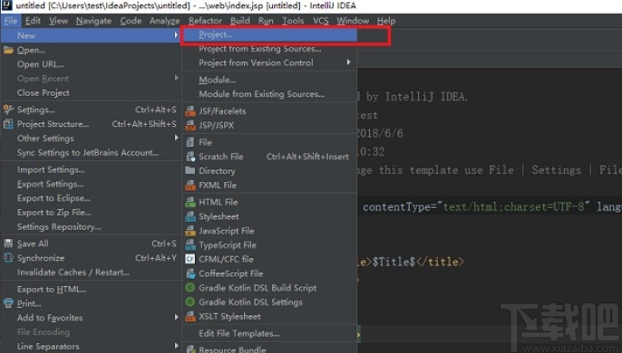The image size is (622, 353).
Task: Click the JSP/JSPX file icon
Action: click(190, 126)
